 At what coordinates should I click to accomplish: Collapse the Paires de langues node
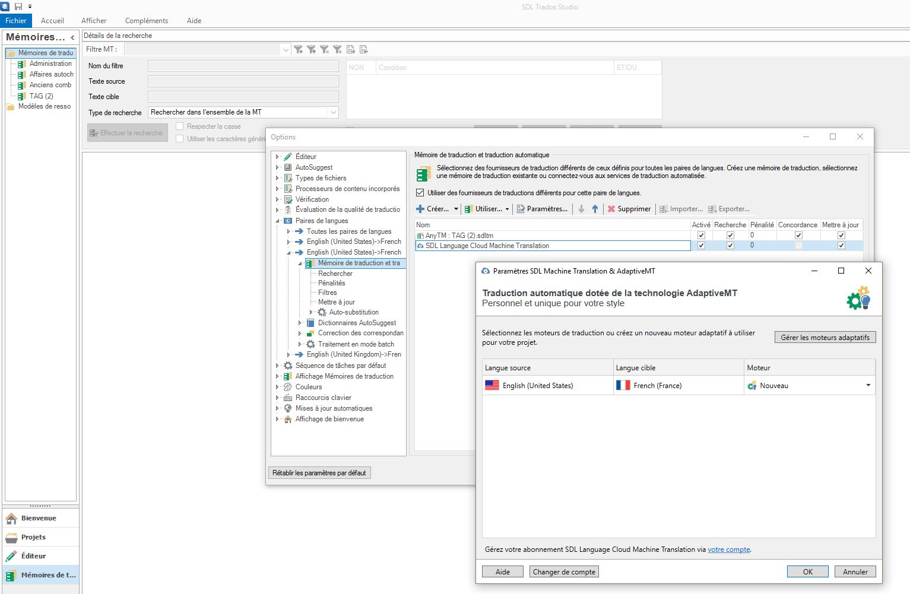pyautogui.click(x=277, y=221)
